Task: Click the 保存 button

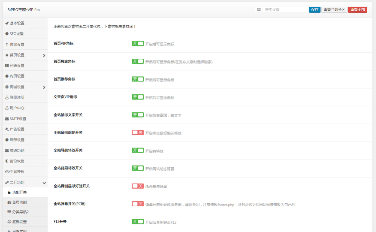Action: pyautogui.click(x=314, y=10)
